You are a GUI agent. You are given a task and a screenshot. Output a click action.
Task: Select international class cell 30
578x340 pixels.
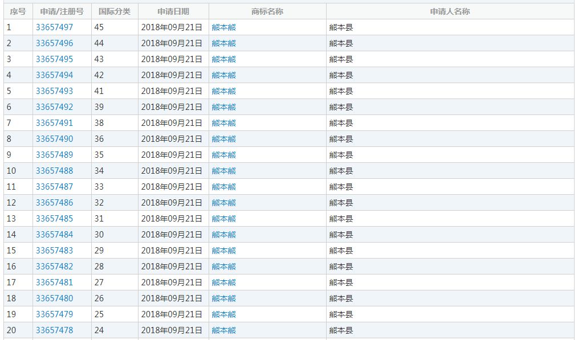(115, 235)
